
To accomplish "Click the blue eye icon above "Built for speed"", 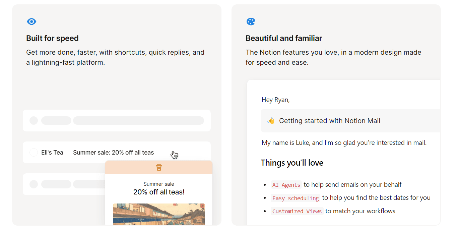I will pyautogui.click(x=31, y=21).
